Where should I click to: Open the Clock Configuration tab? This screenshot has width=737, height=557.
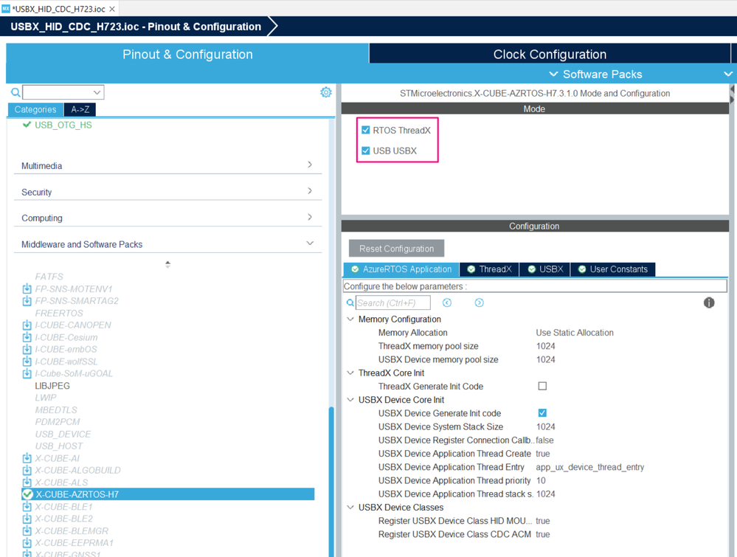point(549,52)
